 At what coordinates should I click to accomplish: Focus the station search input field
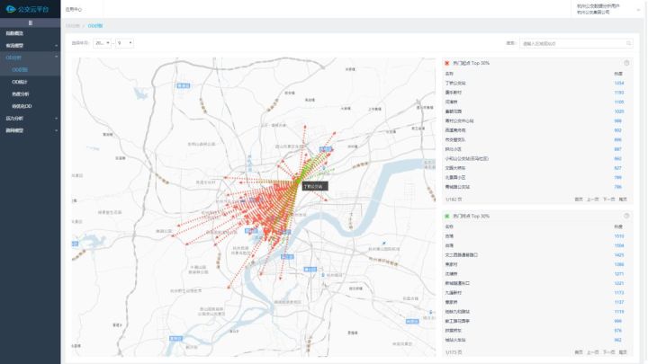click(576, 43)
